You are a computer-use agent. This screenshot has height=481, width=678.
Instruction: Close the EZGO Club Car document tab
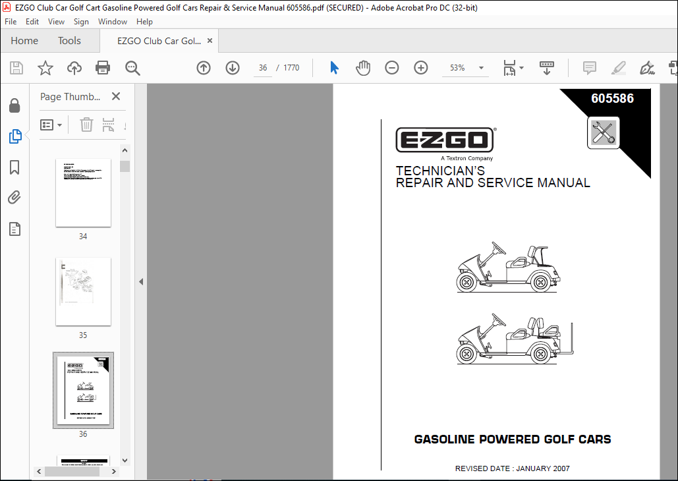[210, 41]
